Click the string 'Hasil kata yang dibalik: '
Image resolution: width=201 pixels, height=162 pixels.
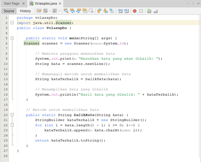(109, 95)
